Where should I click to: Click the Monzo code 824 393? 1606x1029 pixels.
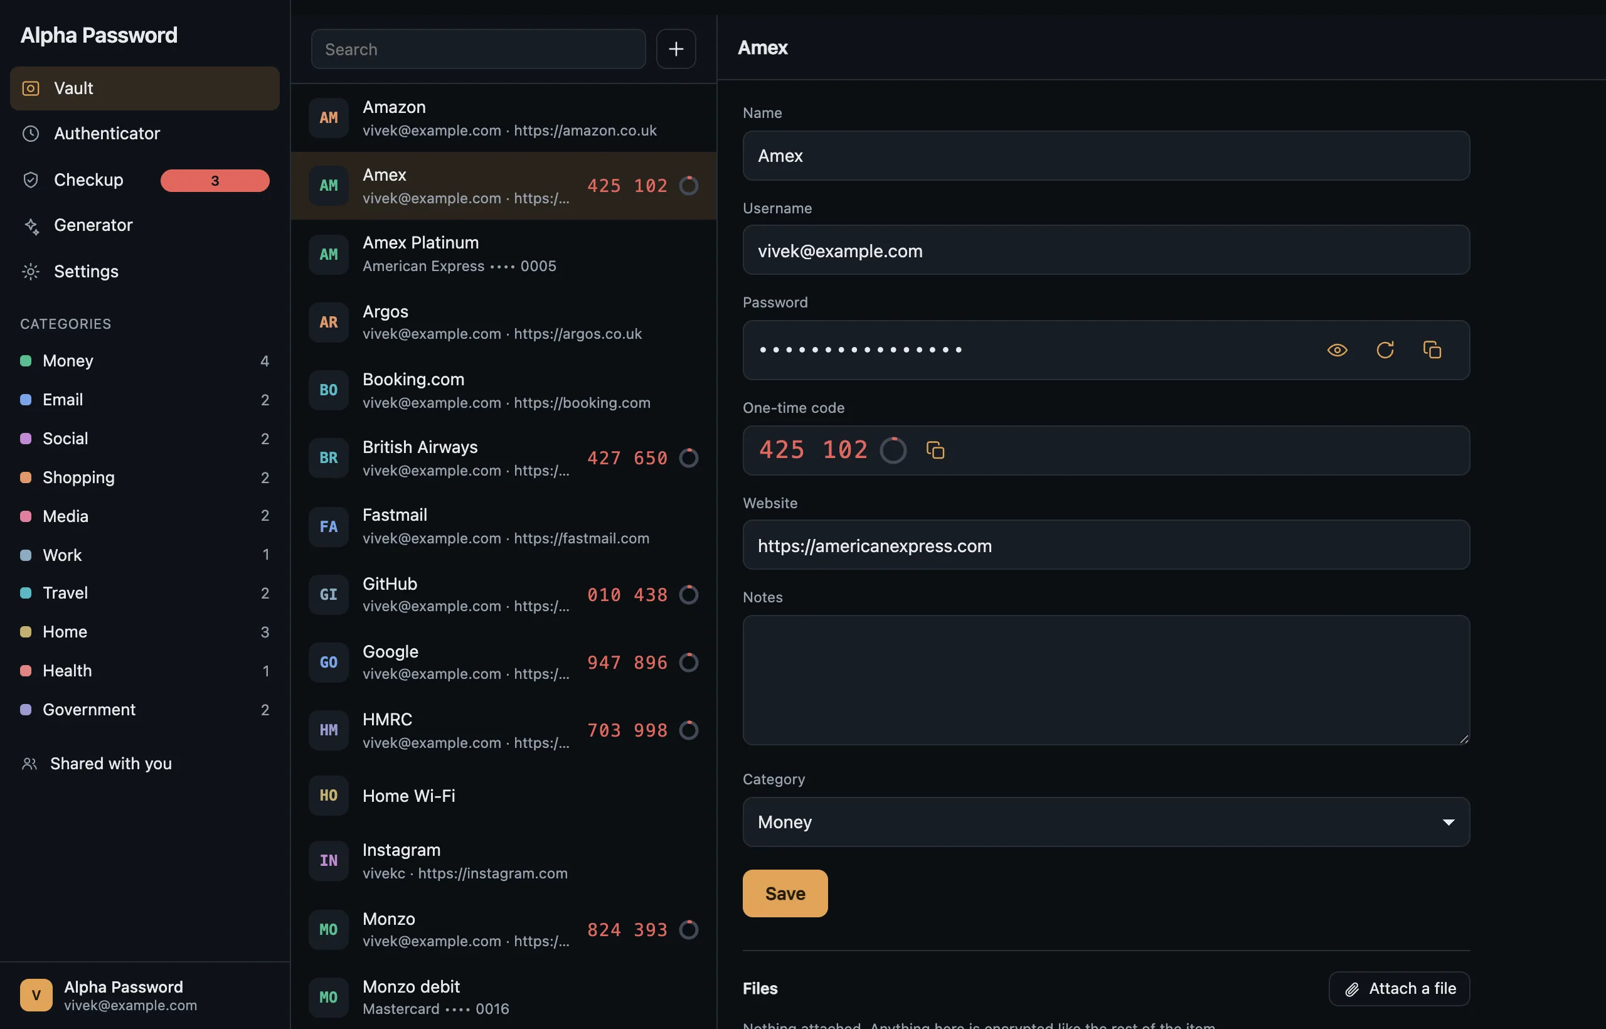coord(627,930)
